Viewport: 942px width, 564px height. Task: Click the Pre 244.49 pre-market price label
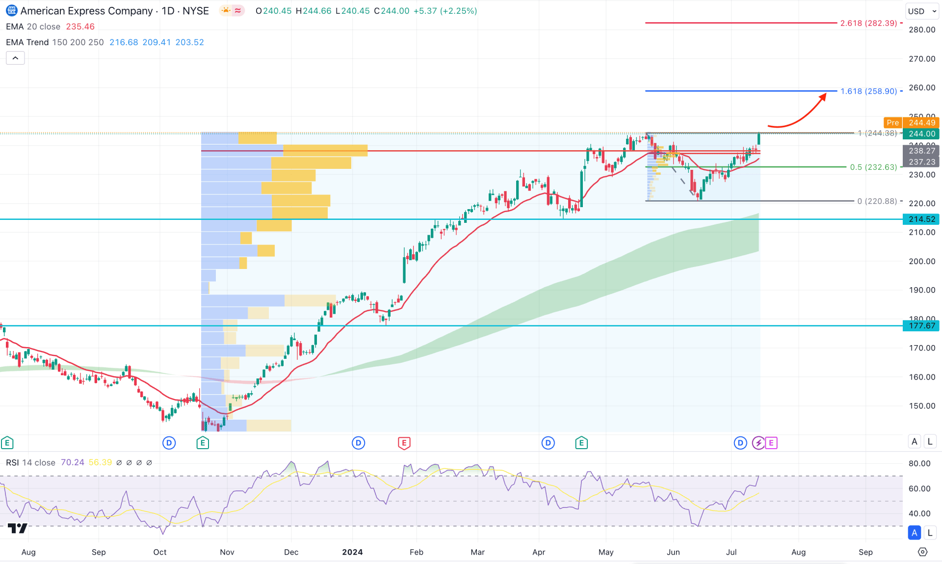tap(911, 123)
